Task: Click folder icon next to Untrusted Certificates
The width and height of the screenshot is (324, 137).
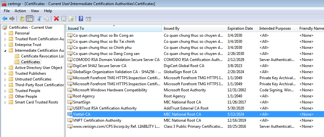Action: pos(11,79)
